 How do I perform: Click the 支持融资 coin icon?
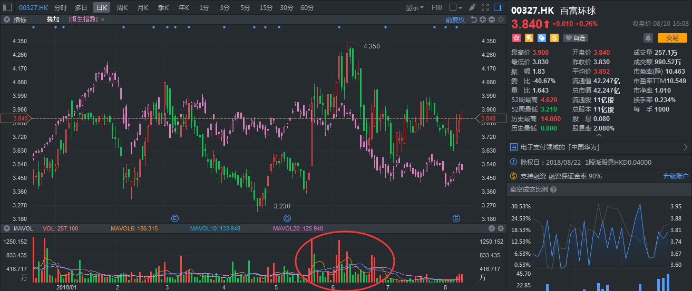[514, 176]
